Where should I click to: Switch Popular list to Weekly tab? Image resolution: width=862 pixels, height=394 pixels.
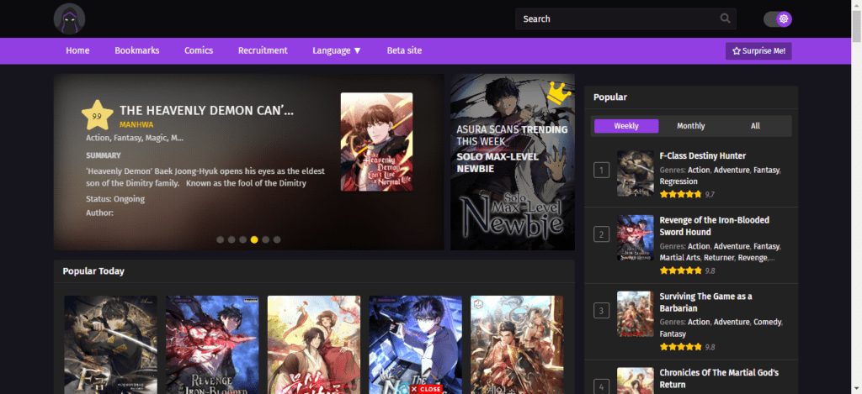[626, 126]
